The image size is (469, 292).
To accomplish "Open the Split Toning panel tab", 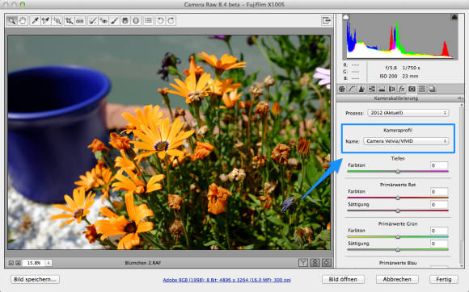I will (382, 89).
